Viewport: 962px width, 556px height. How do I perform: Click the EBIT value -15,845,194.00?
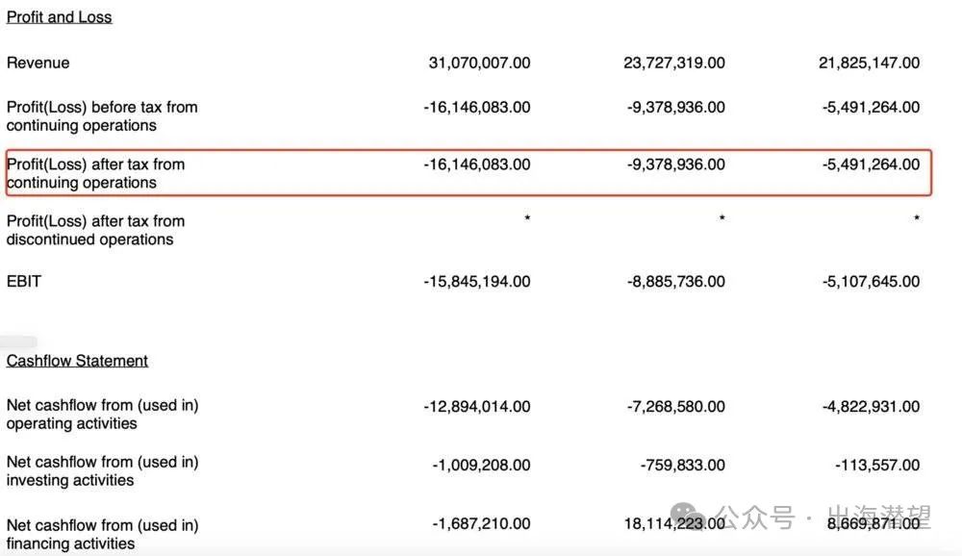pyautogui.click(x=476, y=282)
